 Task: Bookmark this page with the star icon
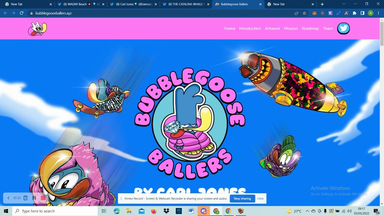[304, 13]
